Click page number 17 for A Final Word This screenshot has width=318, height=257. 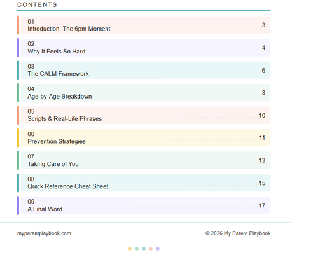pos(262,205)
